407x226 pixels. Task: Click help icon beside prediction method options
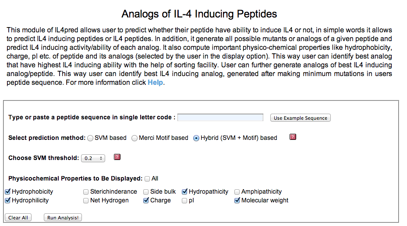tap(293, 137)
